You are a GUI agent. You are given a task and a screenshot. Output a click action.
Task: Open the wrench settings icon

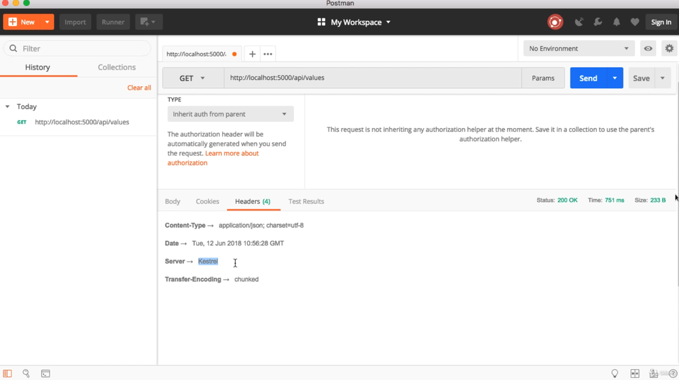coord(598,22)
